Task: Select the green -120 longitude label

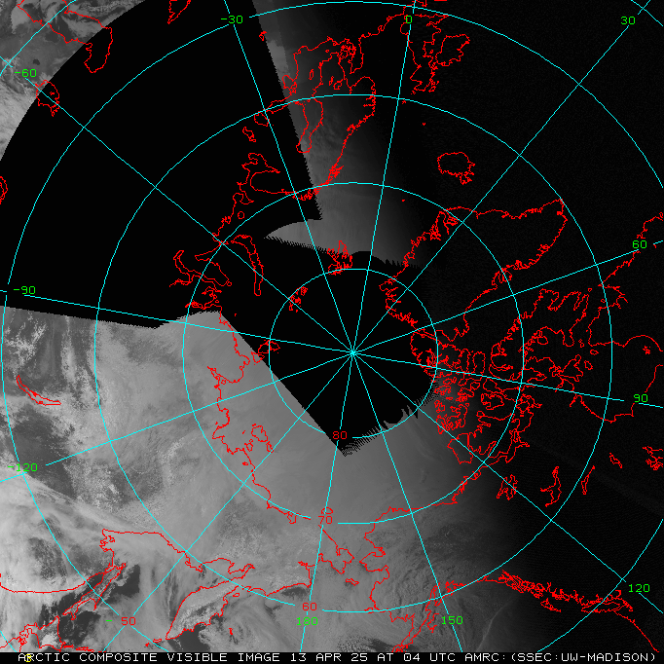Action: tap(22, 467)
